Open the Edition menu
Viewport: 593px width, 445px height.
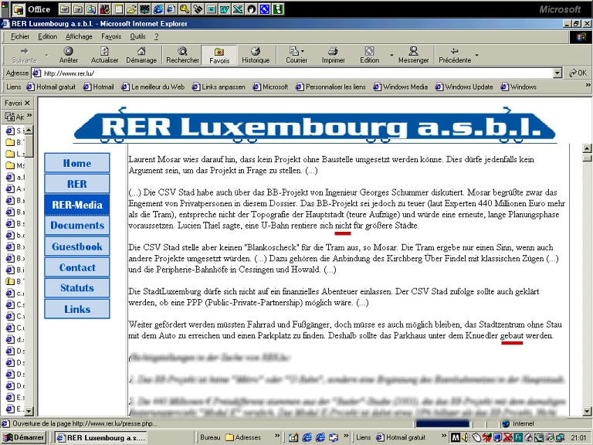[47, 36]
